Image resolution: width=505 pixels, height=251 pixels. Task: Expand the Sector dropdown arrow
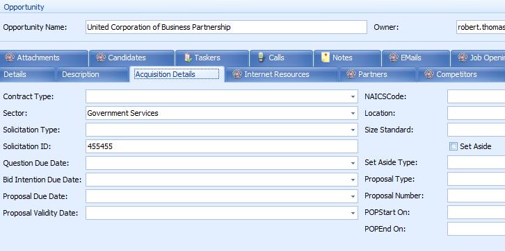(x=353, y=113)
